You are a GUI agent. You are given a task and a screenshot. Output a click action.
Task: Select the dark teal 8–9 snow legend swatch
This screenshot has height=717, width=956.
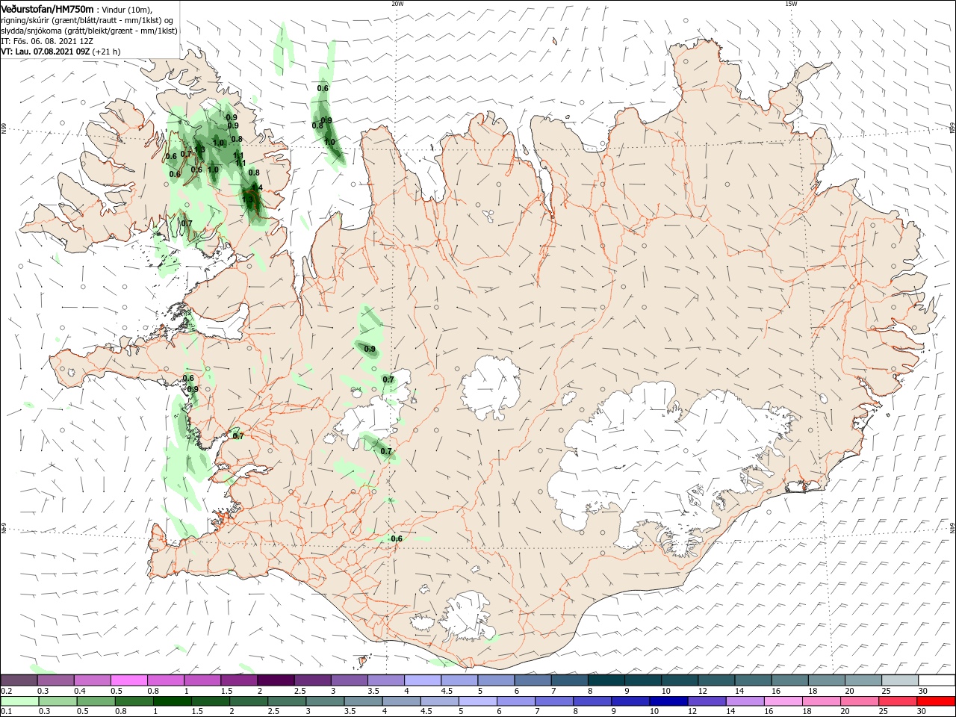point(606,680)
